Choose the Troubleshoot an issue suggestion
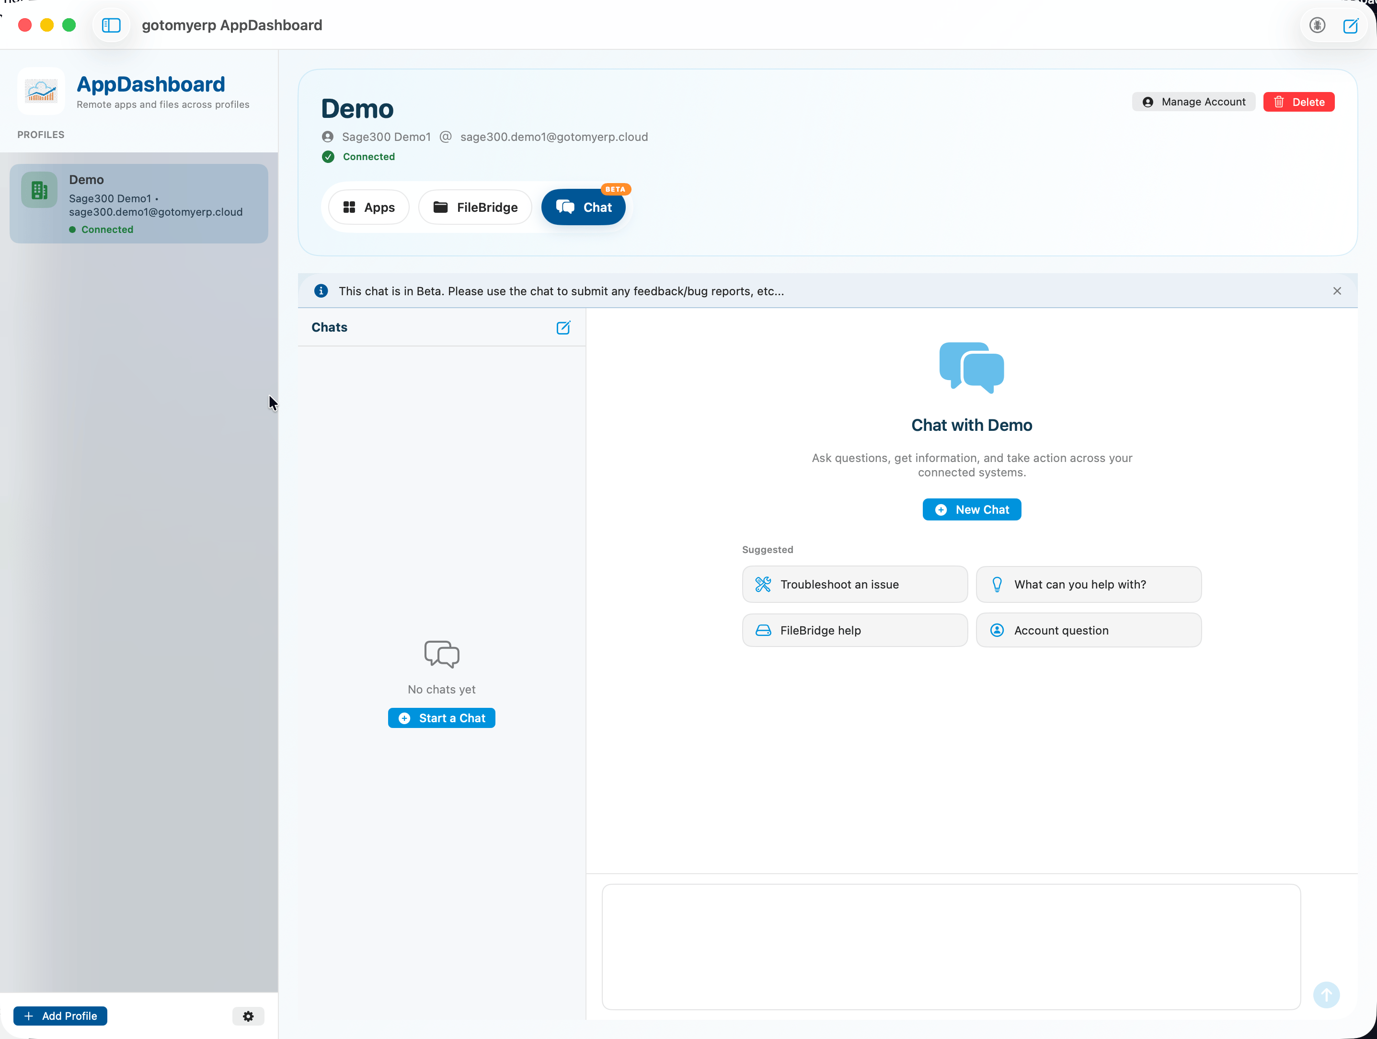1377x1039 pixels. (855, 585)
